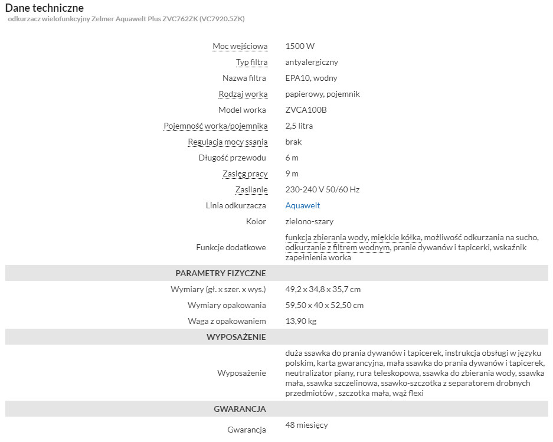Image resolution: width=553 pixels, height=442 pixels.
Task: Click the ZVCA100B bag model value
Action: (306, 110)
